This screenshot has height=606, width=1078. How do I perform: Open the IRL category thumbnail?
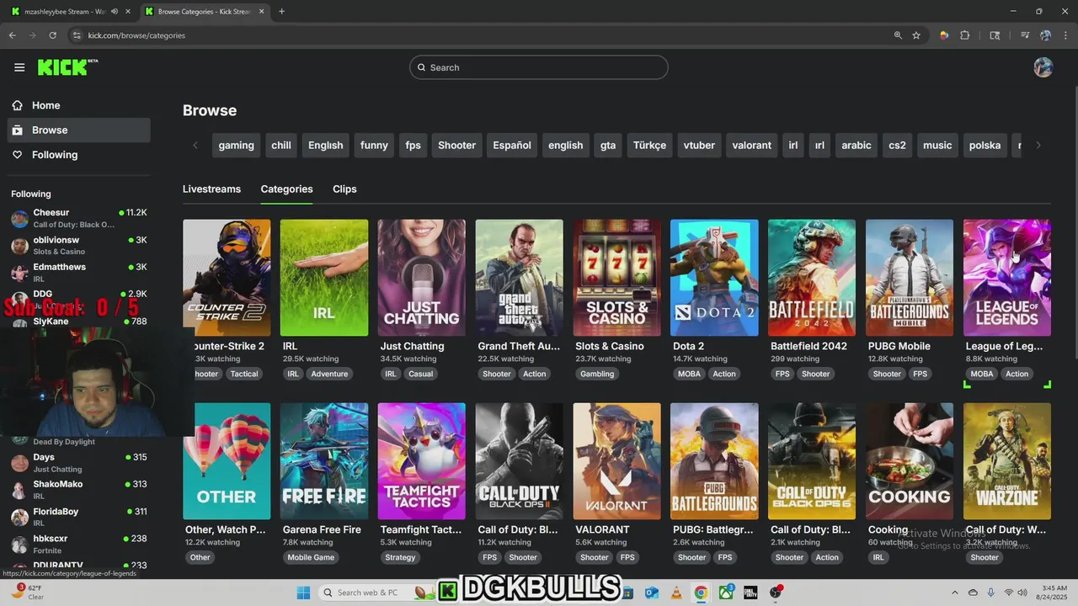coord(324,278)
